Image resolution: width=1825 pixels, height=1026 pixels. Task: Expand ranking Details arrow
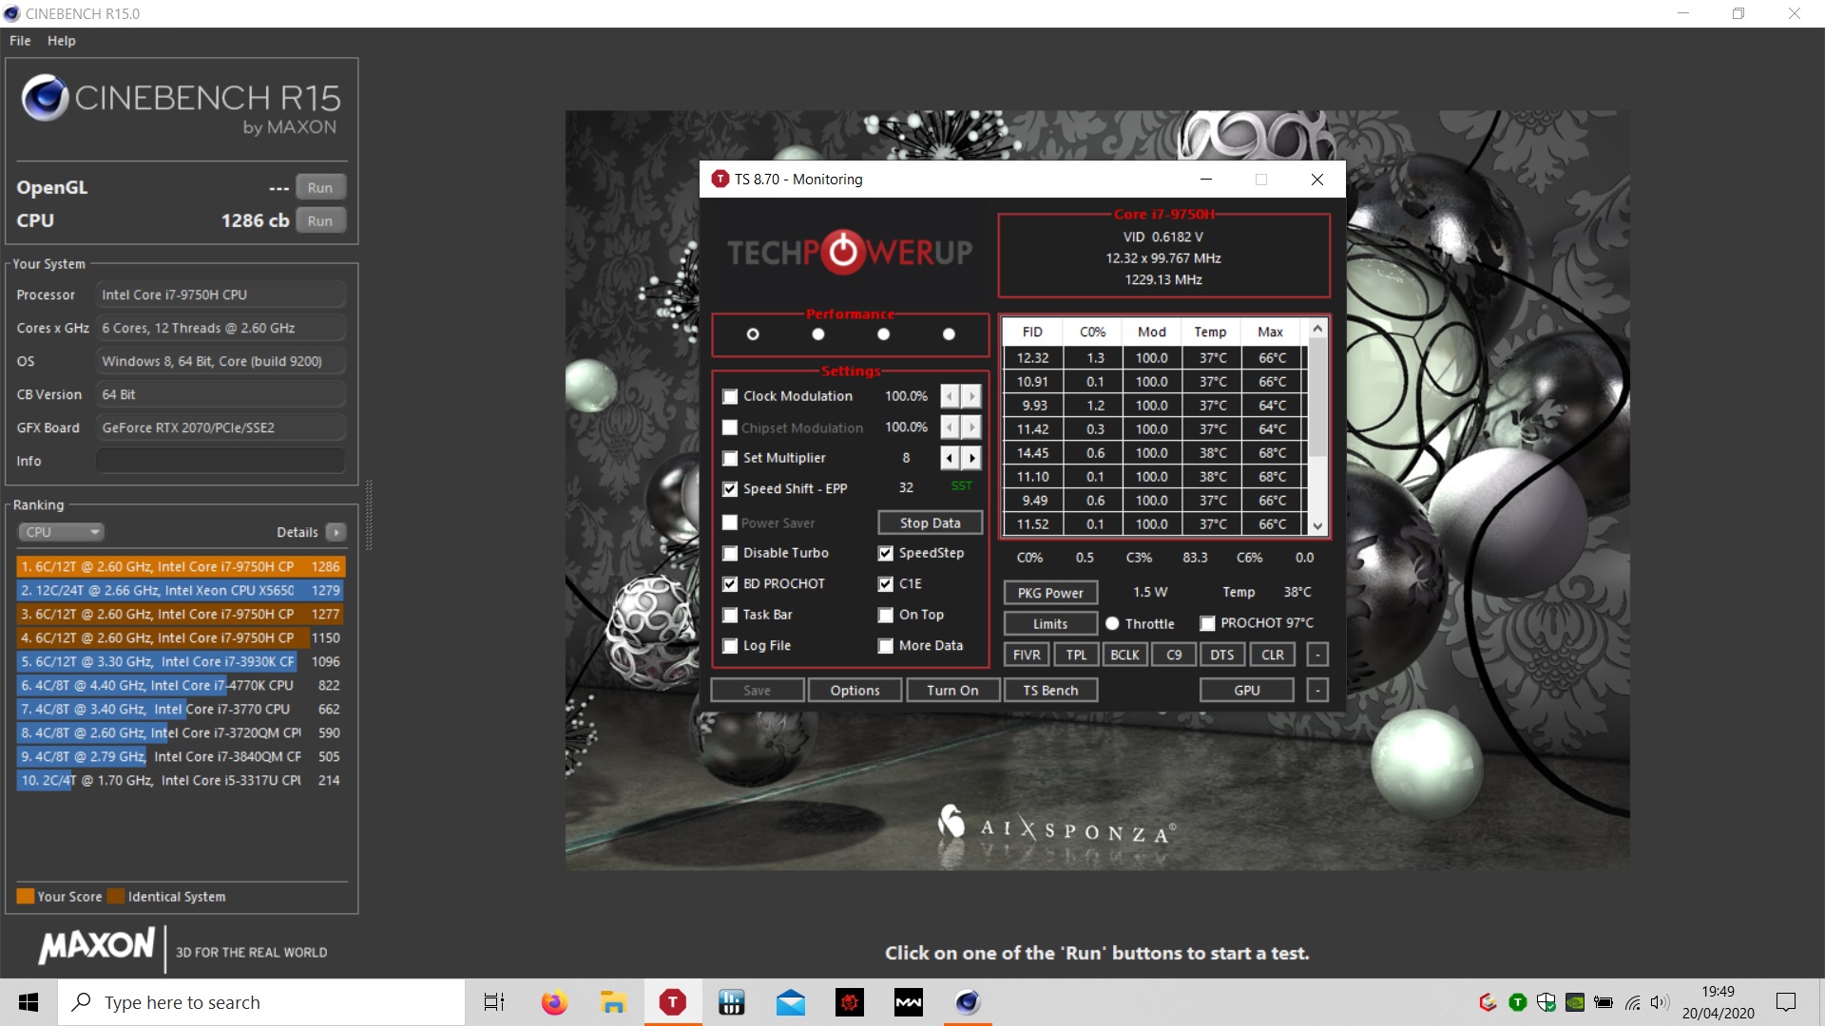click(336, 532)
